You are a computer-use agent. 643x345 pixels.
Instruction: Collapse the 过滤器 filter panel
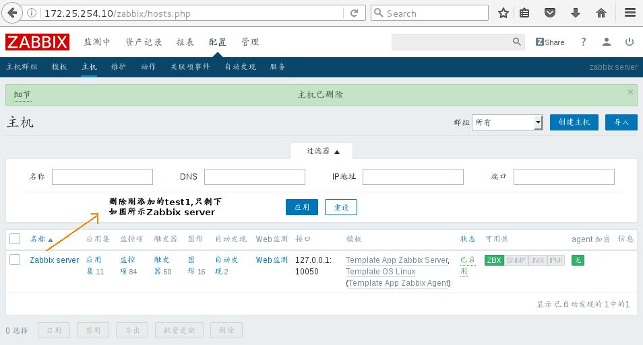pyautogui.click(x=323, y=151)
